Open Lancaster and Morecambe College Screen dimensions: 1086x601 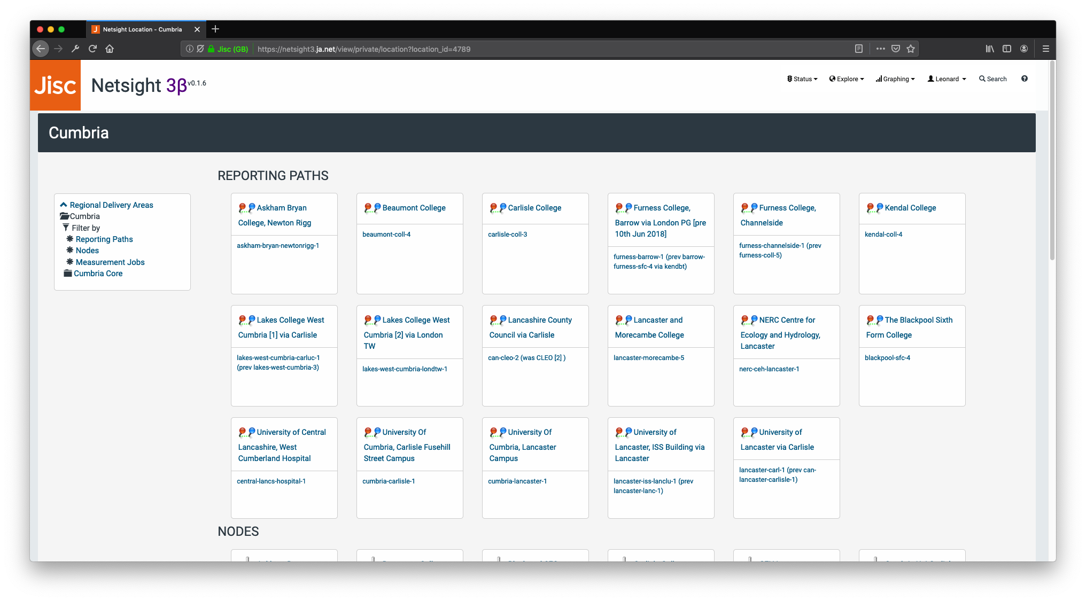click(649, 327)
